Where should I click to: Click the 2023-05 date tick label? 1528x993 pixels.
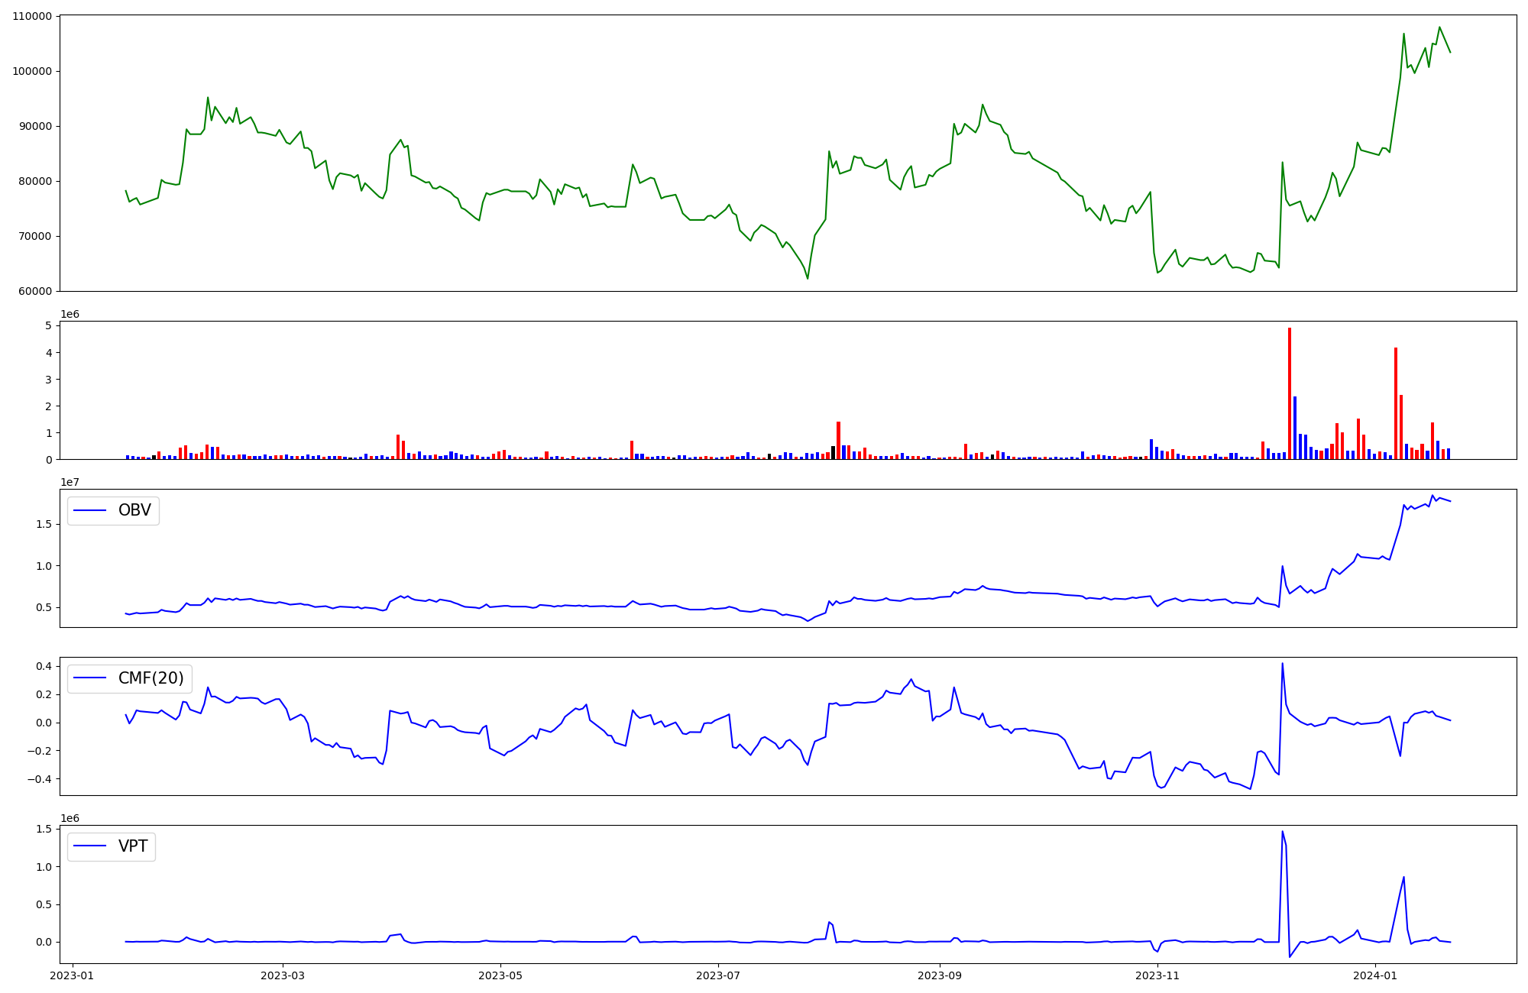tap(500, 975)
